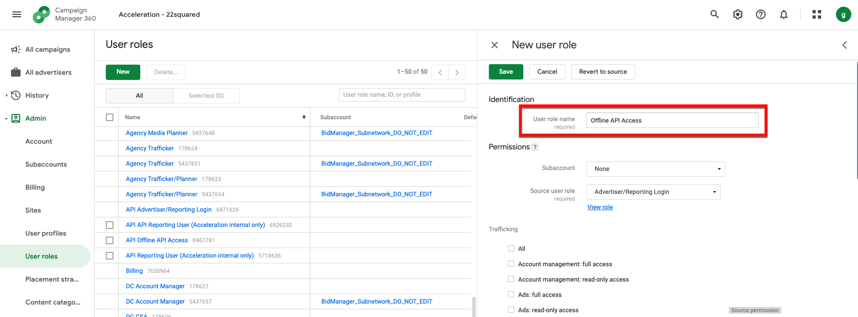Go to the previous page of user roles
This screenshot has height=317, width=858.
pos(440,72)
